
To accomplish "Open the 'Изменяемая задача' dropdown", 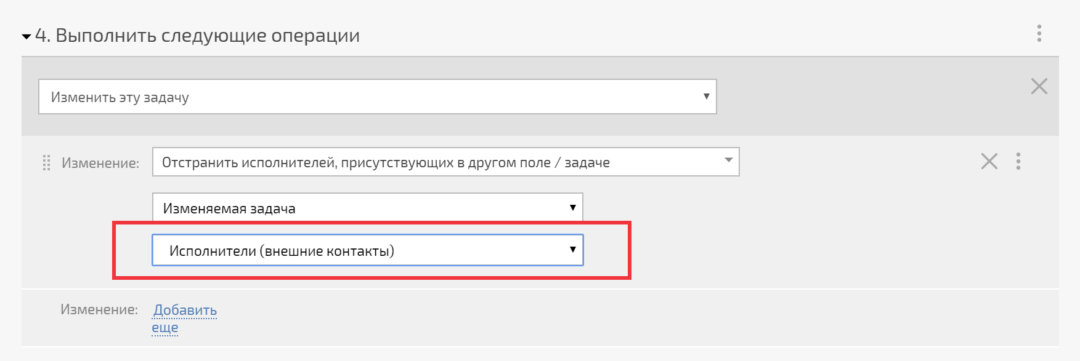I will click(368, 208).
